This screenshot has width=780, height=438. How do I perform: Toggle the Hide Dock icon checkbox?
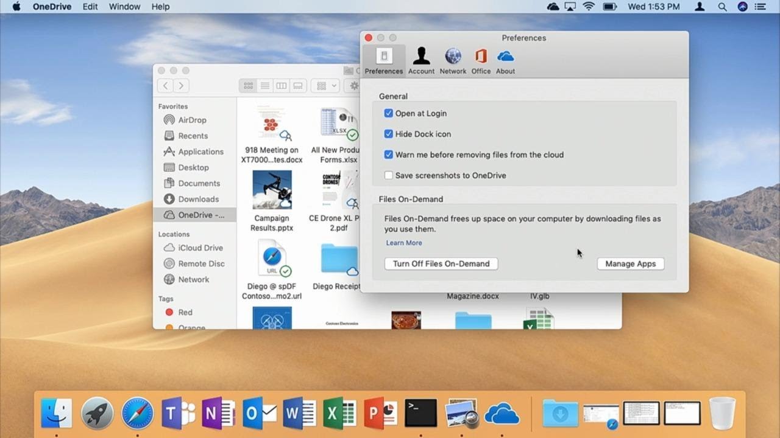[388, 134]
